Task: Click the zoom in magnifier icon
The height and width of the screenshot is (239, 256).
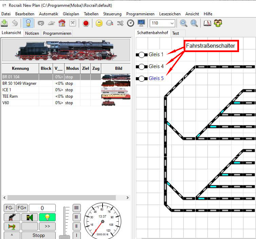Action: (x=184, y=23)
